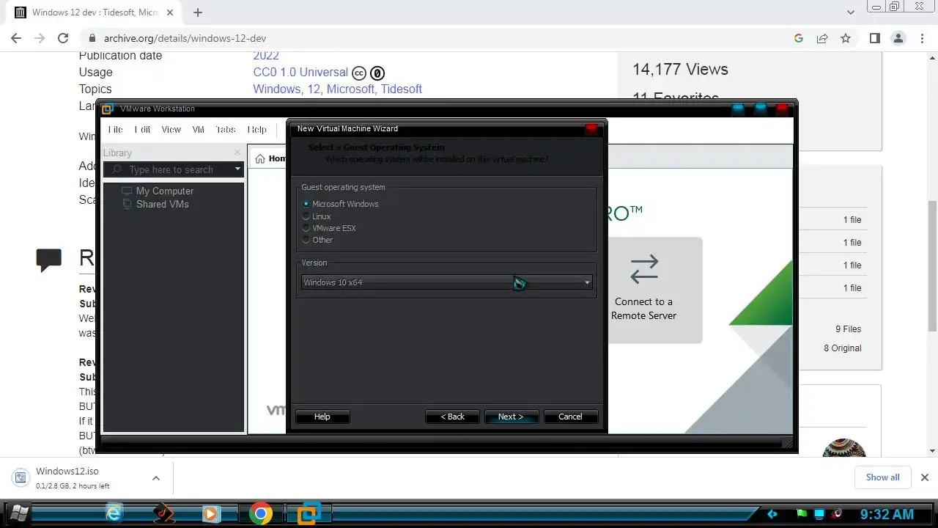Go back with the Back button
The width and height of the screenshot is (938, 528).
point(452,417)
